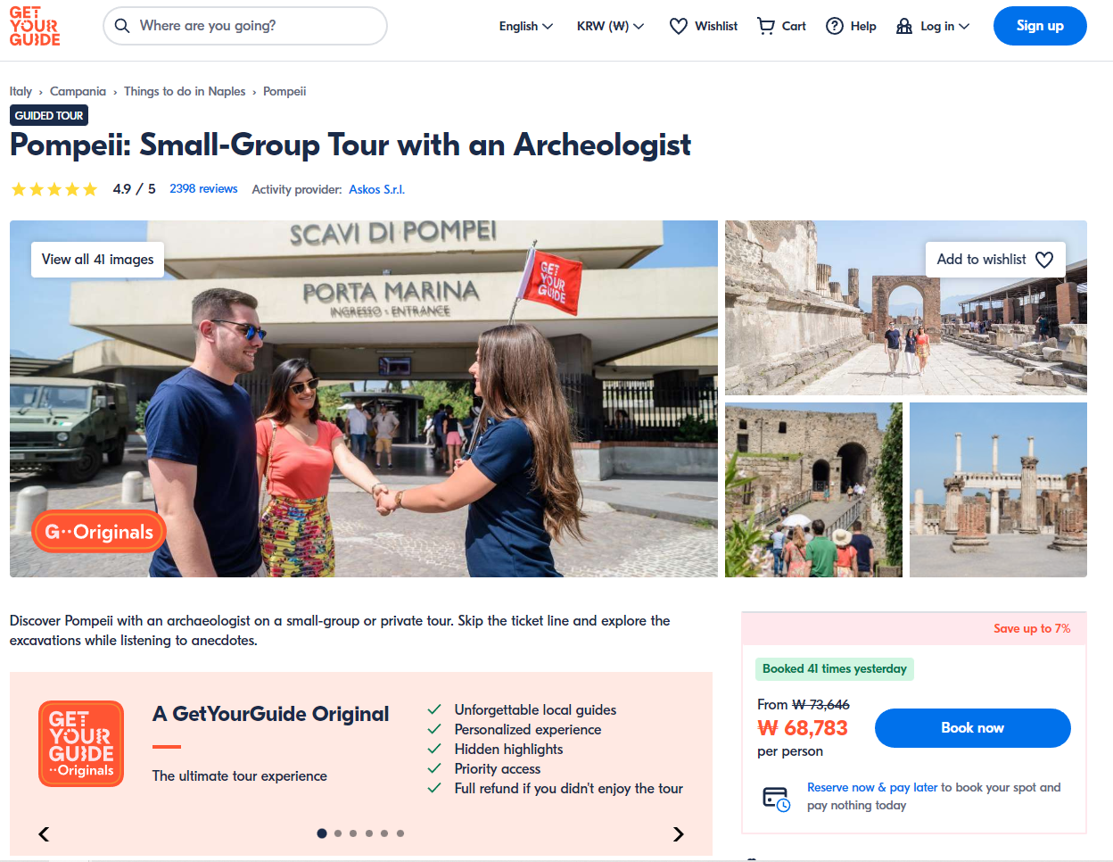This screenshot has height=862, width=1113.
Task: Open main Porta Marina entrance photo
Action: [x=364, y=399]
